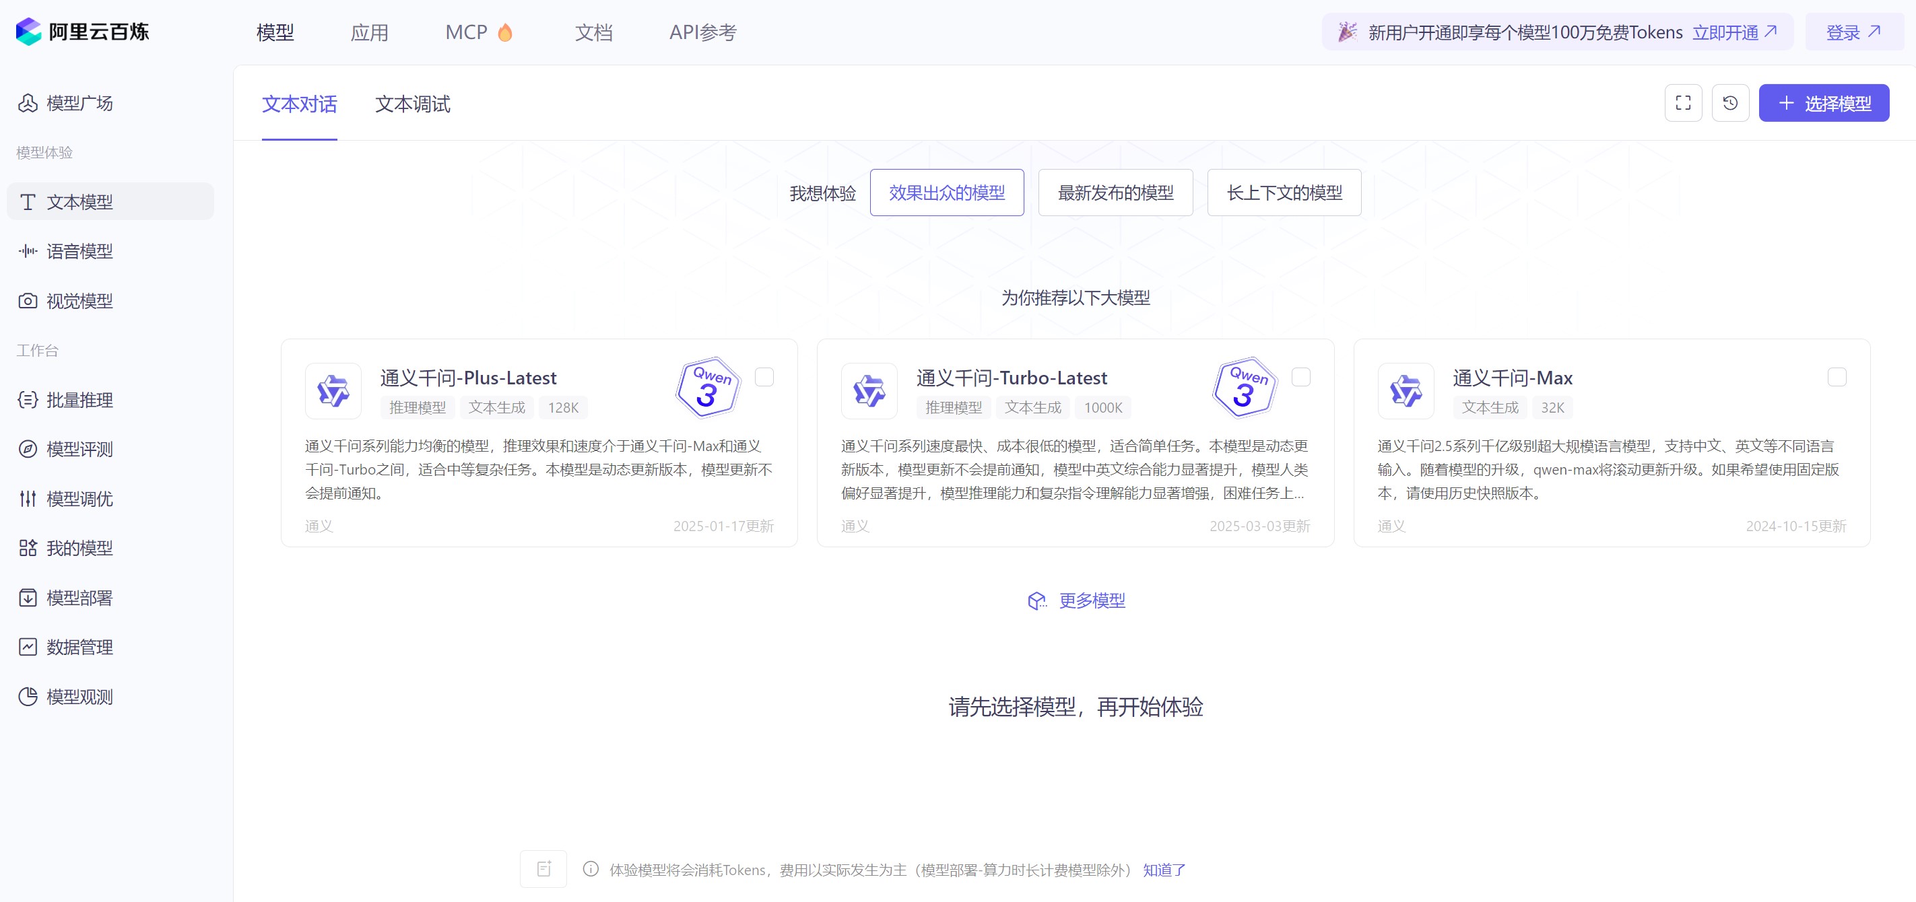This screenshot has height=902, width=1916.
Task: Open the API参考 page
Action: (701, 32)
